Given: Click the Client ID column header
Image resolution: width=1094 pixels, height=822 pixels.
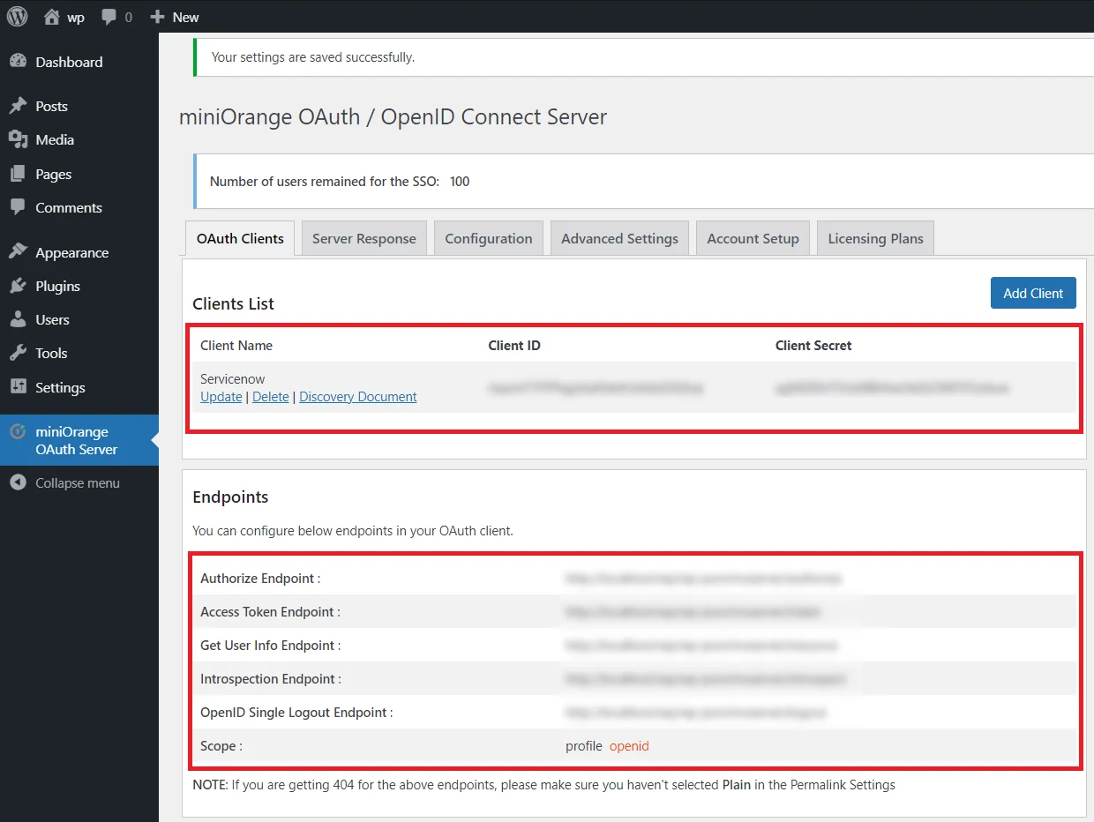Looking at the screenshot, I should click(514, 346).
